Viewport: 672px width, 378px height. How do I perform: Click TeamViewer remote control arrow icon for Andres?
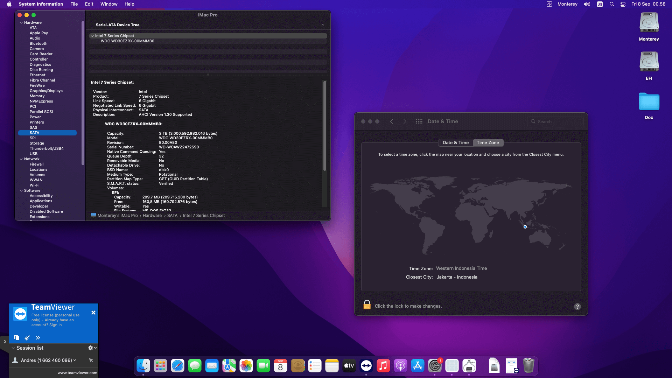point(91,360)
